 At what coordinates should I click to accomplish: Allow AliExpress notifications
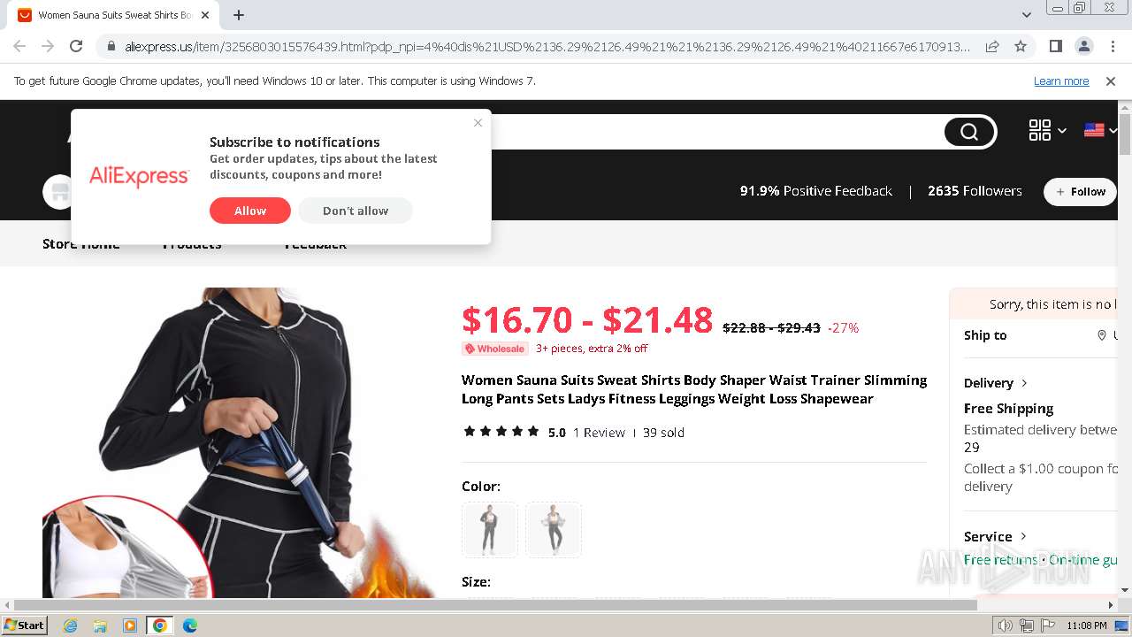coord(250,211)
